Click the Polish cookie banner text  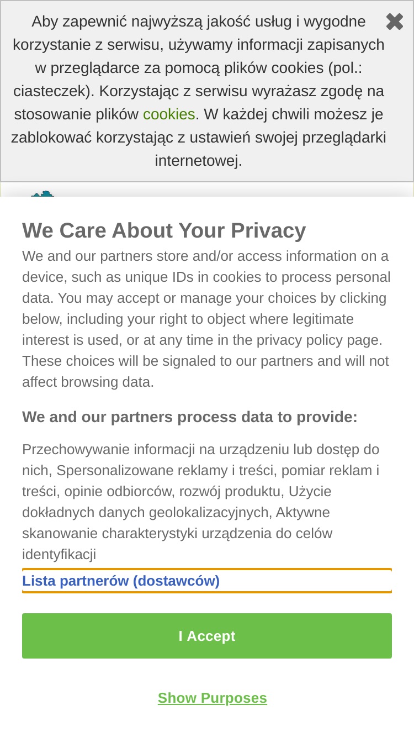click(x=199, y=91)
